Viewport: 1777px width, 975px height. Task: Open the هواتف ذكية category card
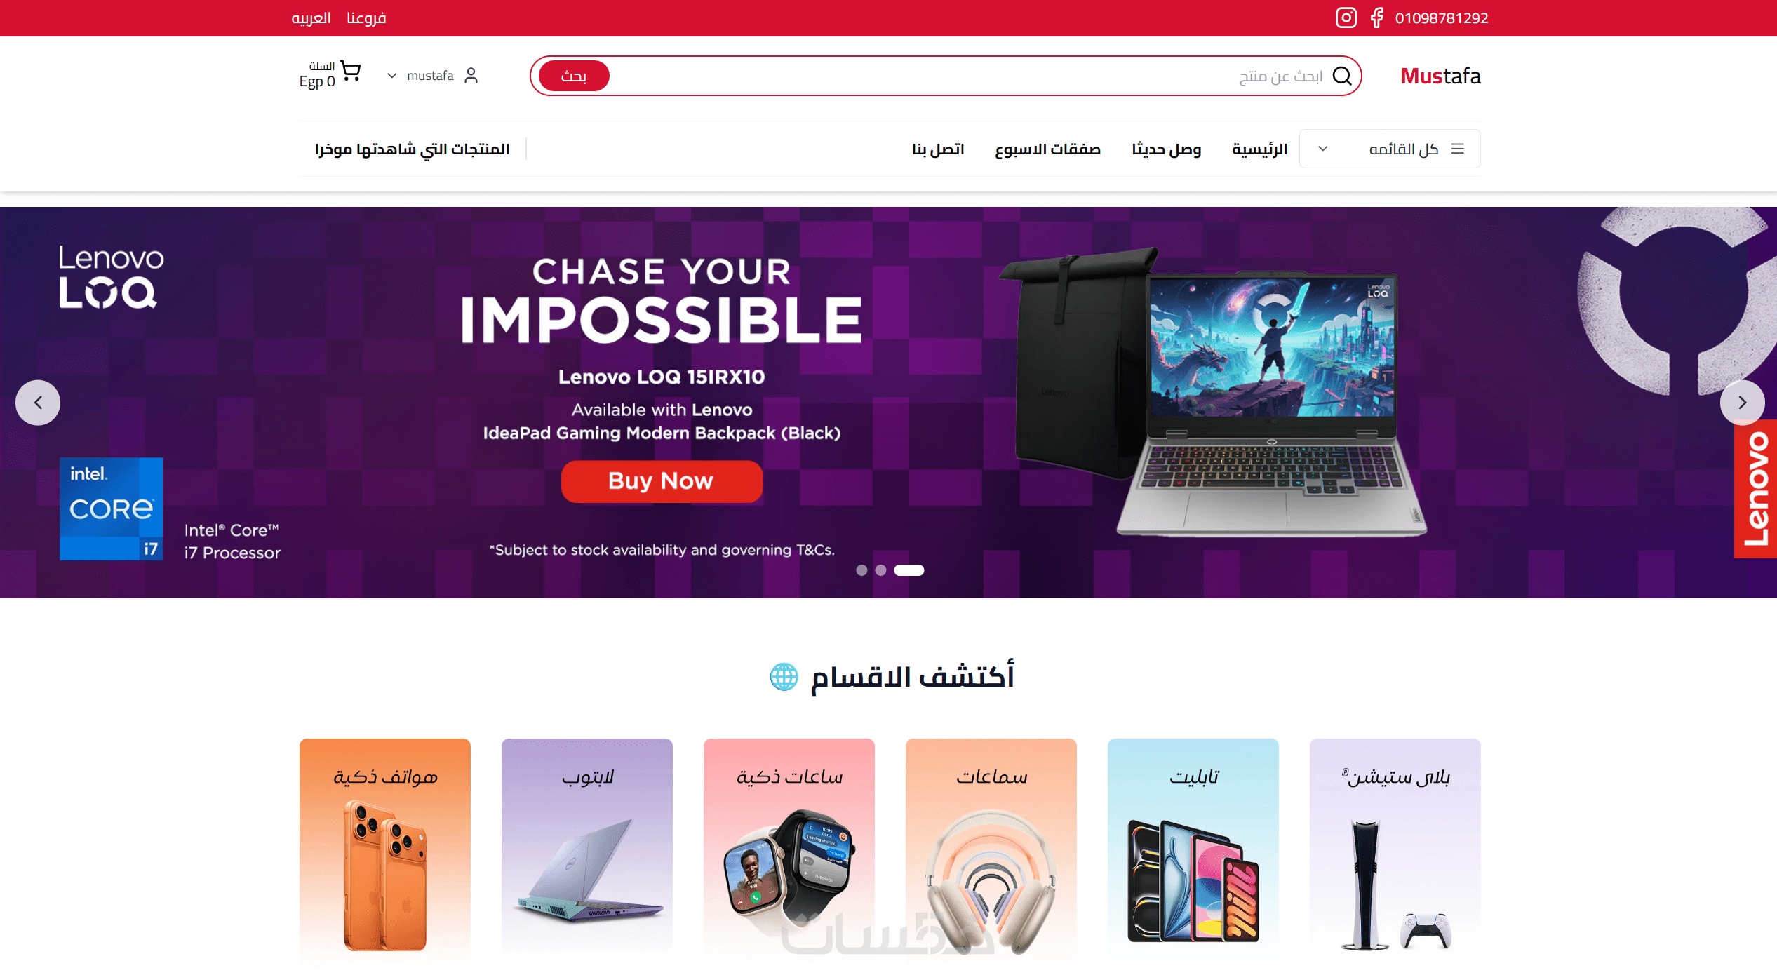point(385,850)
